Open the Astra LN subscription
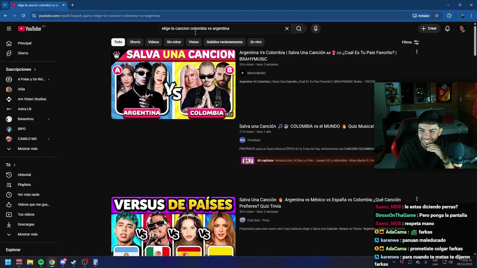Screen dimensions: 477x268 (28, 109)
